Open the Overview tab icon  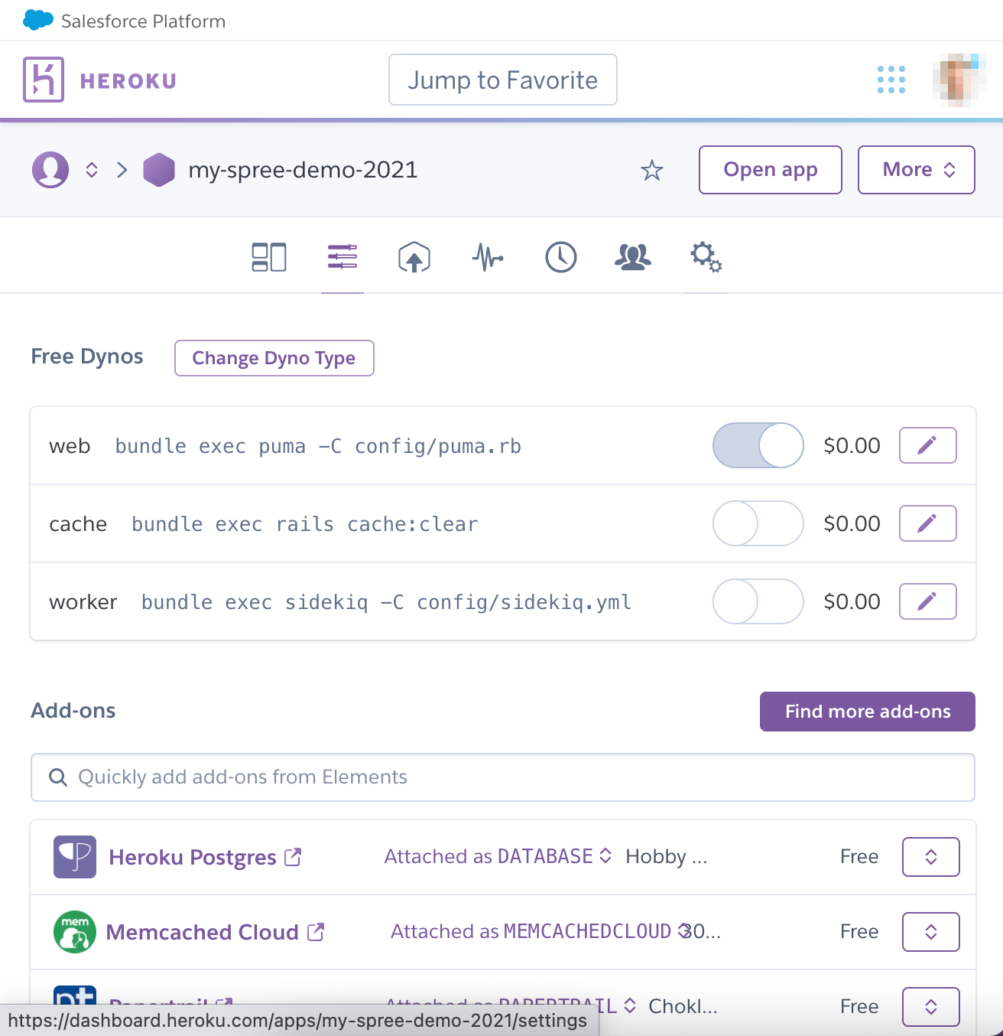[269, 257]
